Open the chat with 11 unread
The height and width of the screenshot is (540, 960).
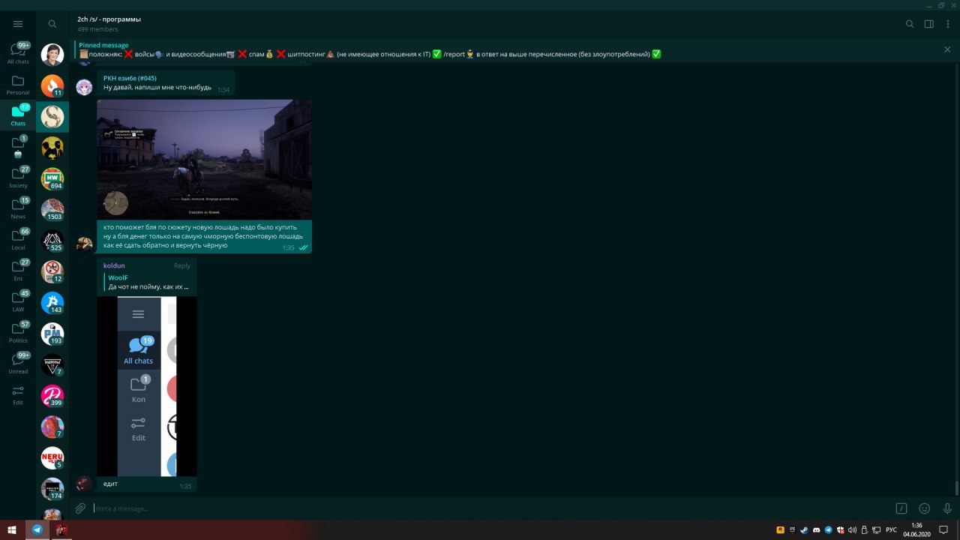(52, 86)
